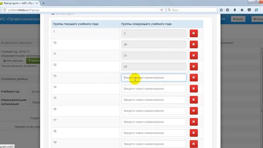
Task: Focus the new name field for group 15
Action: pos(154,100)
